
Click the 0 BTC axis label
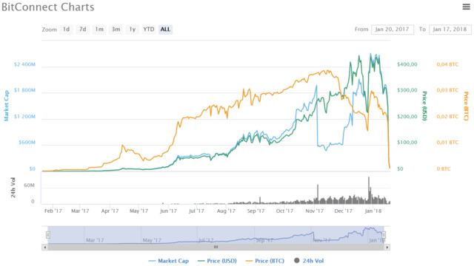(444, 168)
